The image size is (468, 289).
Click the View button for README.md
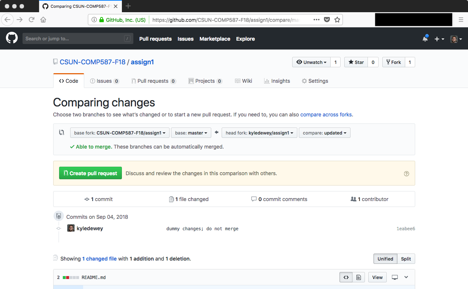pos(378,277)
